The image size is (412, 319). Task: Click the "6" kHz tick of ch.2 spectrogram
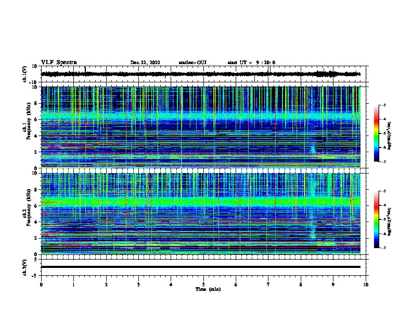pyautogui.click(x=36, y=206)
